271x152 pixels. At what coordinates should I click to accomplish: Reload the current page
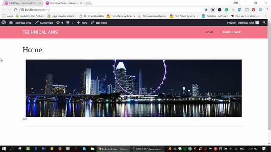16,10
